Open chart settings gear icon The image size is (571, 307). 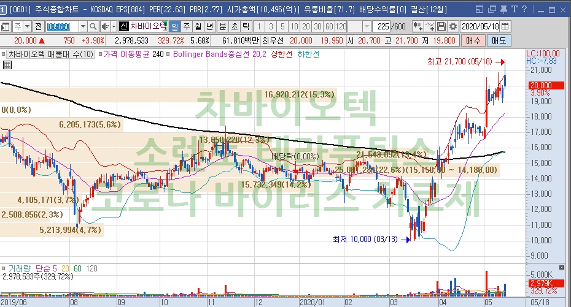453,26
